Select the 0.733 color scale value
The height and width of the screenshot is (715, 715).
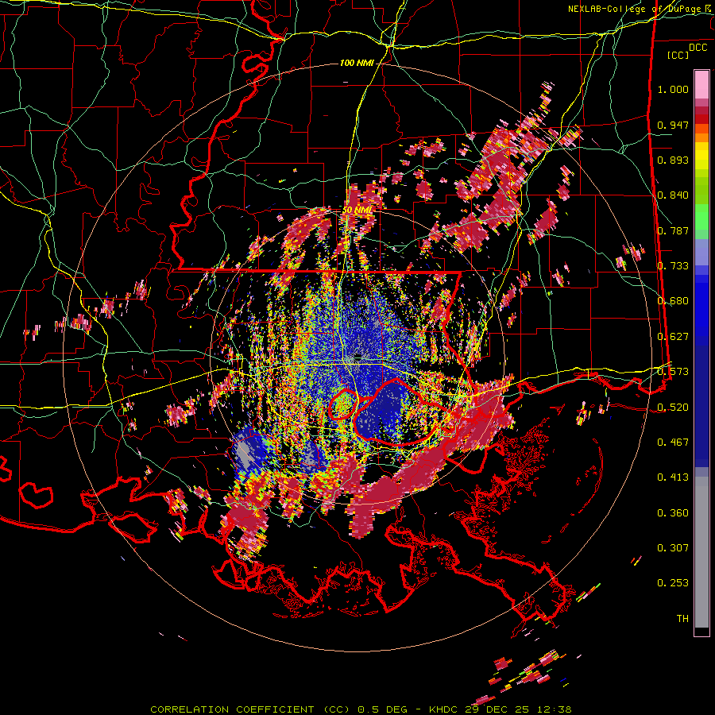(673, 266)
